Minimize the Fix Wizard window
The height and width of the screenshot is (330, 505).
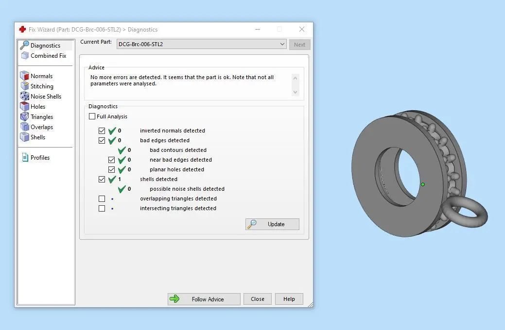(x=257, y=29)
